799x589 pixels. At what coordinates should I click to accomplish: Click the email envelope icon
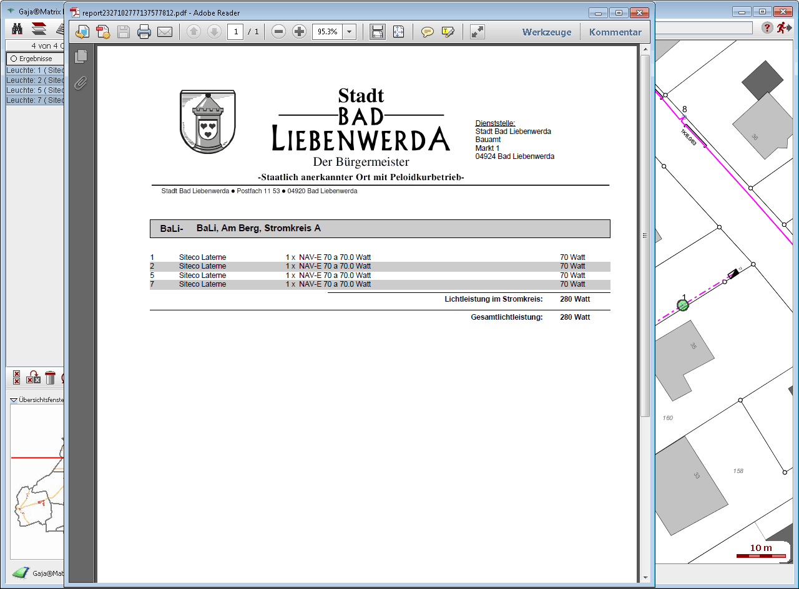pos(165,32)
